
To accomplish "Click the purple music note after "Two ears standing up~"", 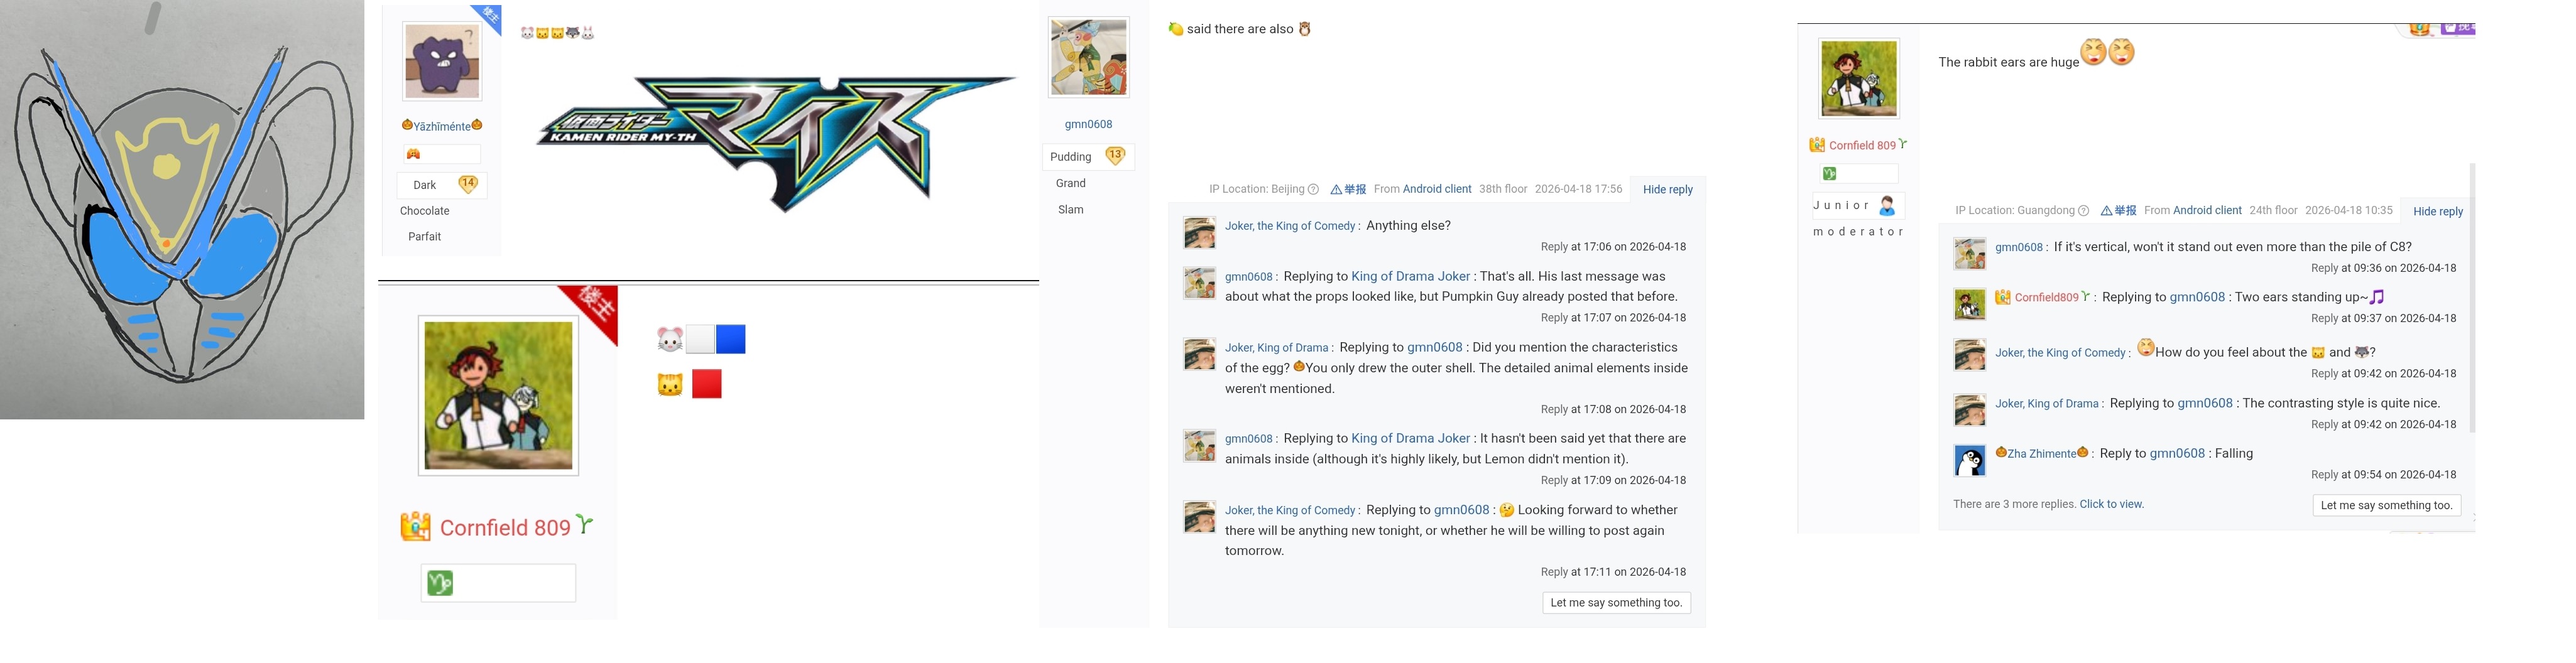I will pos(2377,296).
